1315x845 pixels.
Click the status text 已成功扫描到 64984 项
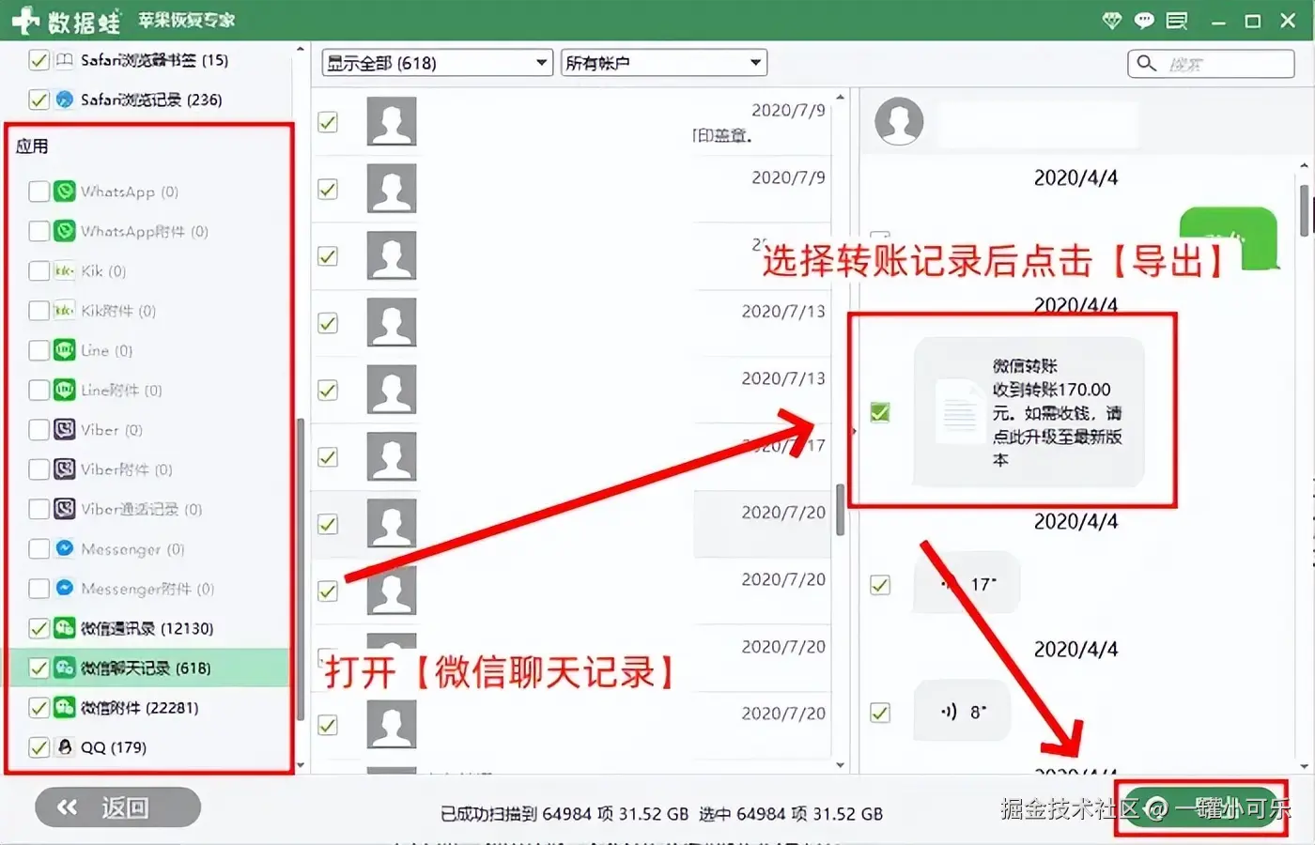tap(565, 814)
